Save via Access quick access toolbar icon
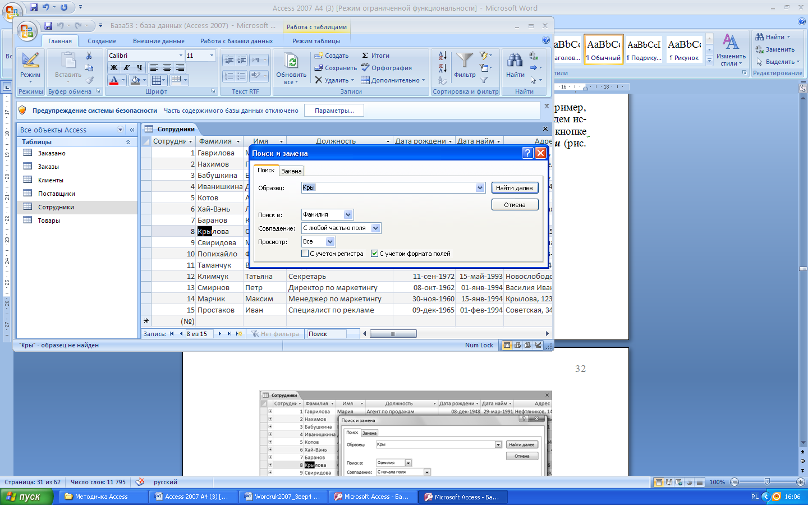Image resolution: width=808 pixels, height=505 pixels. [48, 26]
